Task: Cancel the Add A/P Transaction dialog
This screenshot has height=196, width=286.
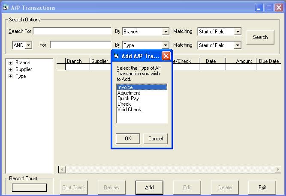Action: (155, 139)
